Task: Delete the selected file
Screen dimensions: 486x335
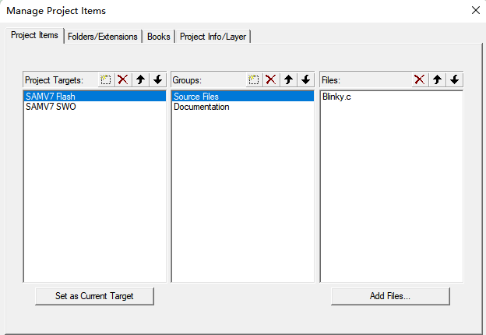Action: tap(419, 80)
